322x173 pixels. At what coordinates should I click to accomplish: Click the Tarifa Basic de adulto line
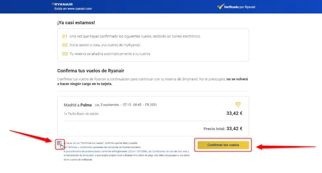point(81,114)
